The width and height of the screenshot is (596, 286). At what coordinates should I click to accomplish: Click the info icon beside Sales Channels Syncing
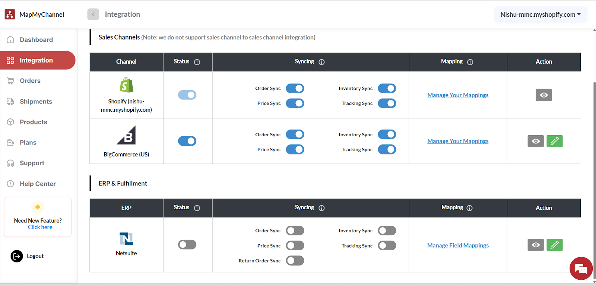coord(321,62)
